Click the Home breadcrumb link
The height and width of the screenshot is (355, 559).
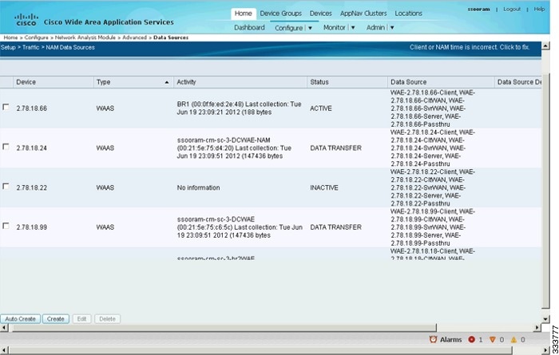10,37
